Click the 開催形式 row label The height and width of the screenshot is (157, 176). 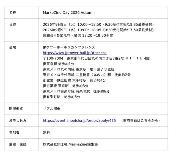(x=16, y=109)
